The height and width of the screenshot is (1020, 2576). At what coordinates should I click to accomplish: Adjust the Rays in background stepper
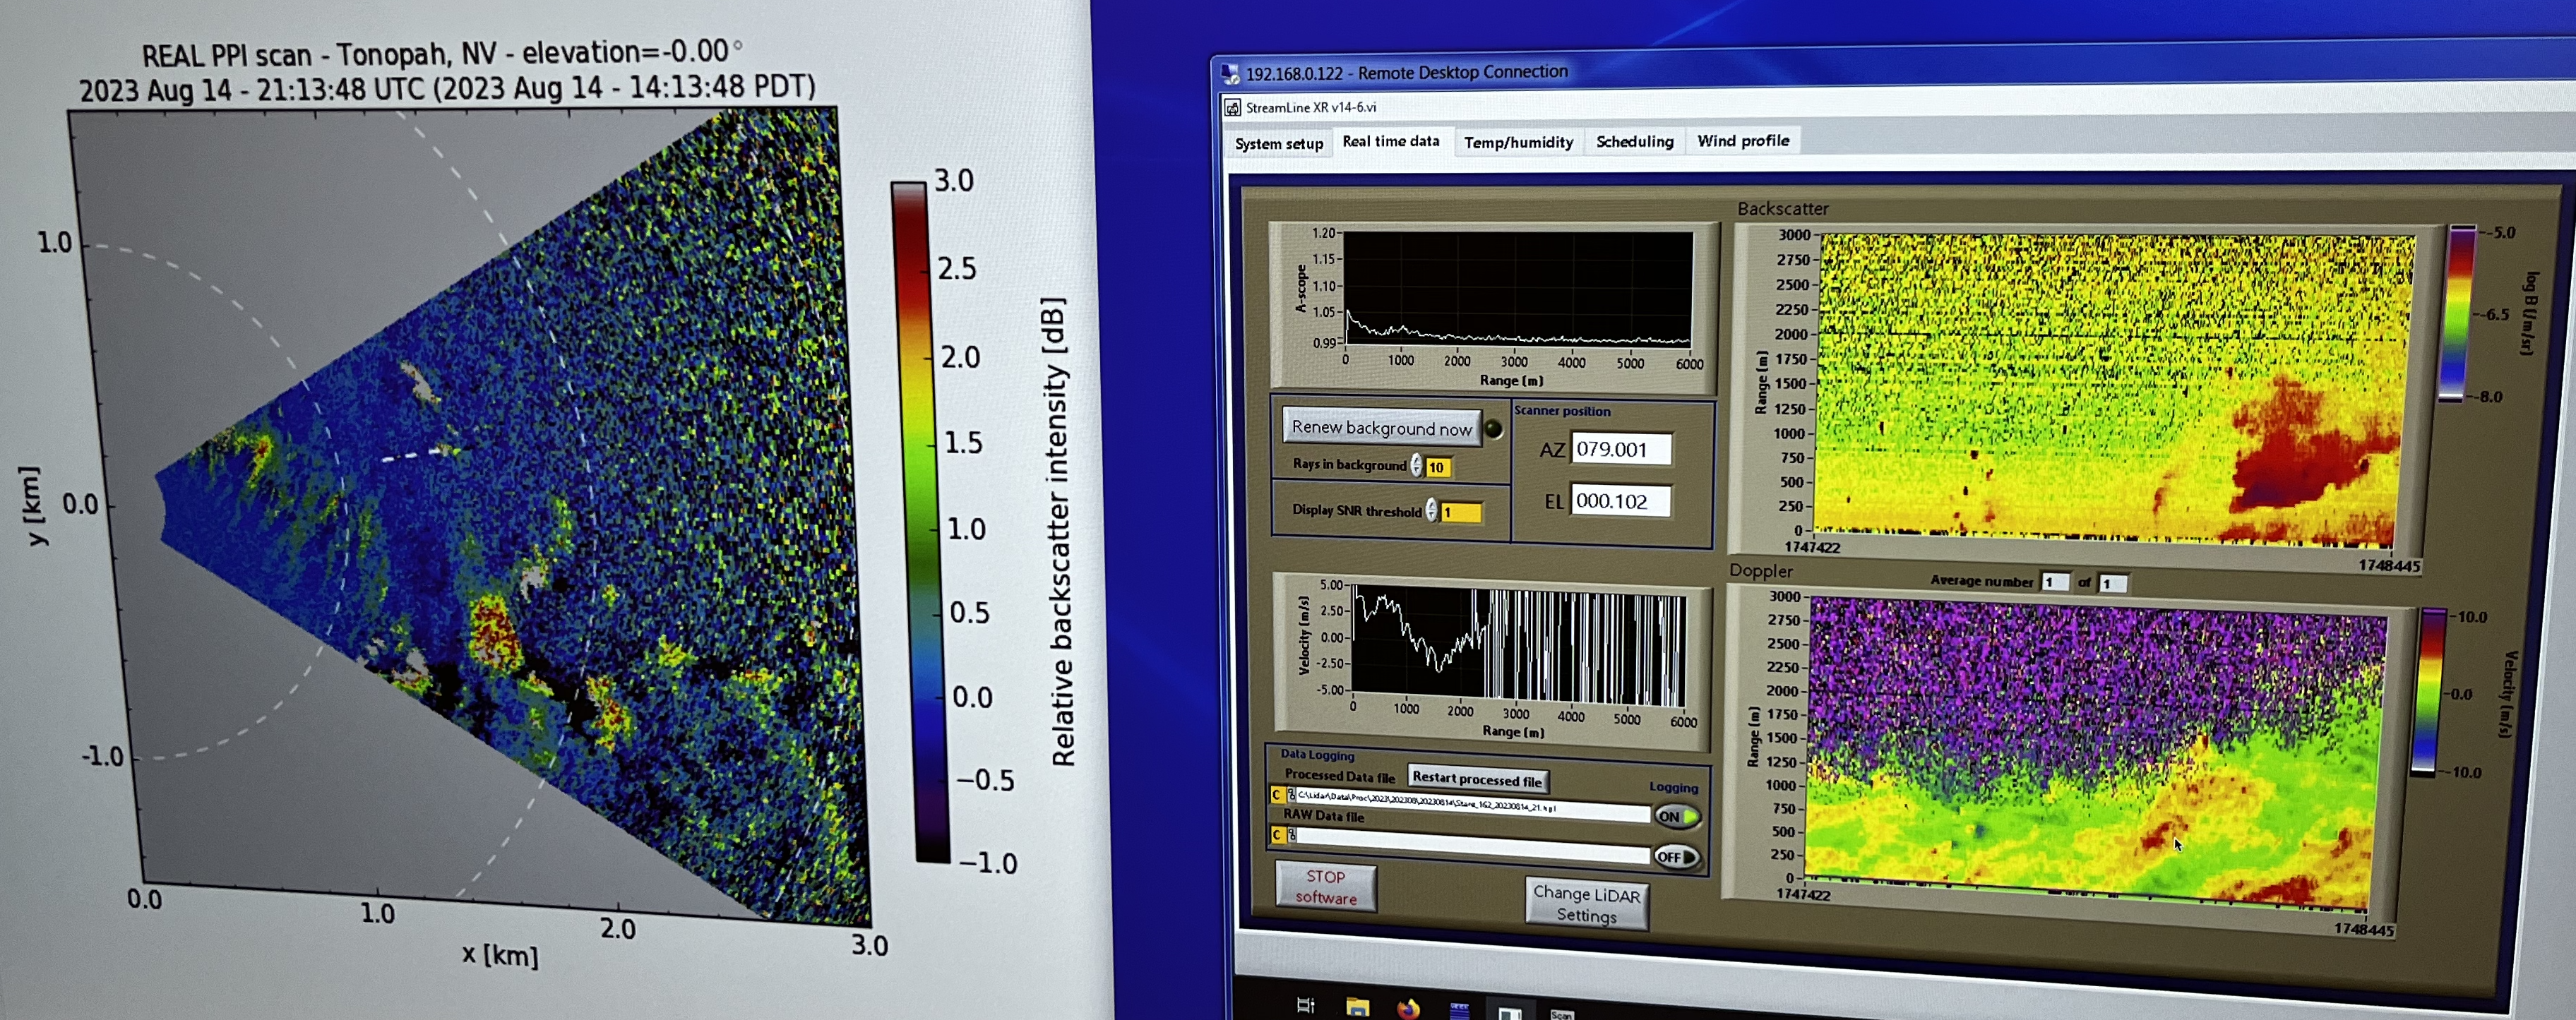(x=1416, y=465)
